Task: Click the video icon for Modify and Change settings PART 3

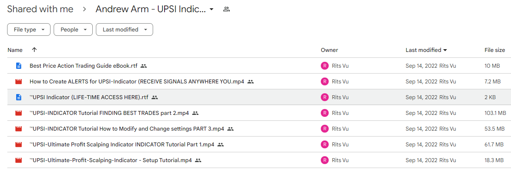Action: coord(19,129)
